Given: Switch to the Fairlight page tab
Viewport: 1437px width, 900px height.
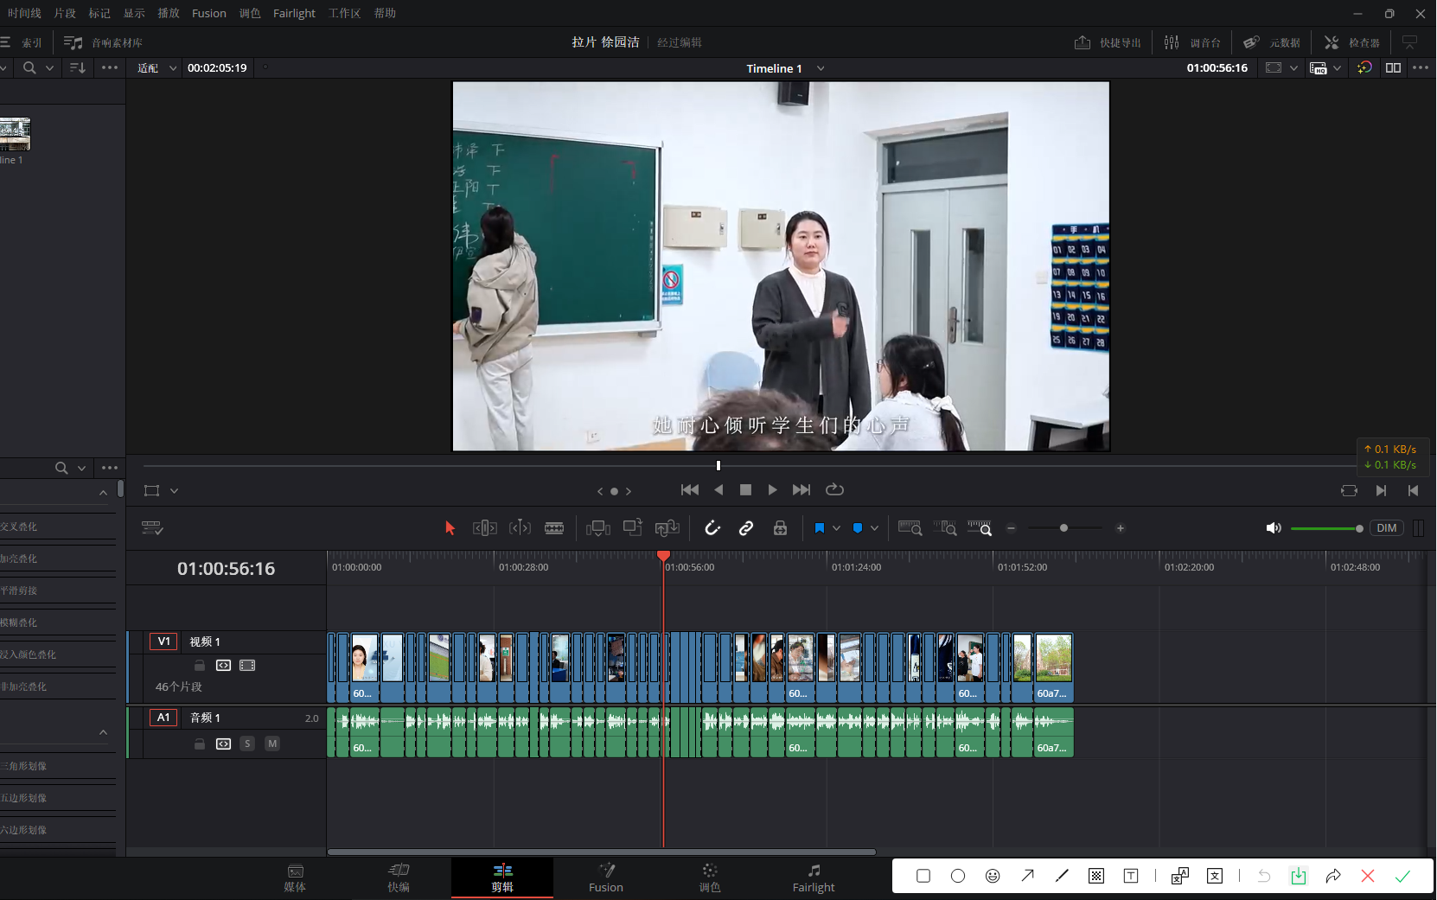Looking at the screenshot, I should pyautogui.click(x=814, y=878).
